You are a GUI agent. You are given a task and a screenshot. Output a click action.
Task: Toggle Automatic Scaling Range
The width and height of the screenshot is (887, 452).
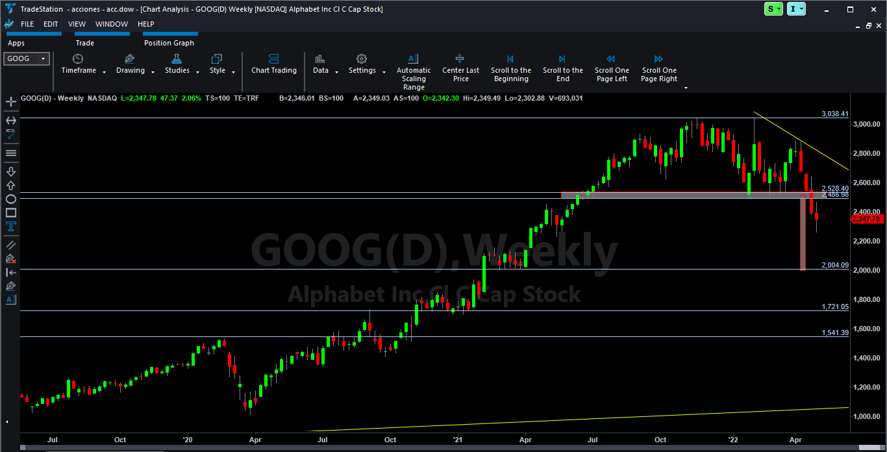pyautogui.click(x=414, y=72)
